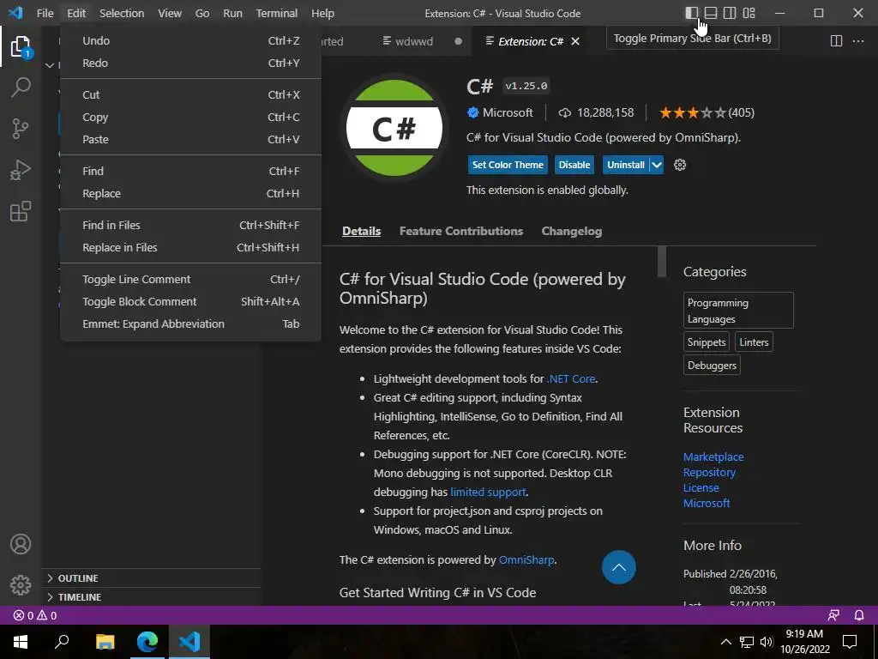Click the volume icon in system tray
The height and width of the screenshot is (659, 878).
767,642
